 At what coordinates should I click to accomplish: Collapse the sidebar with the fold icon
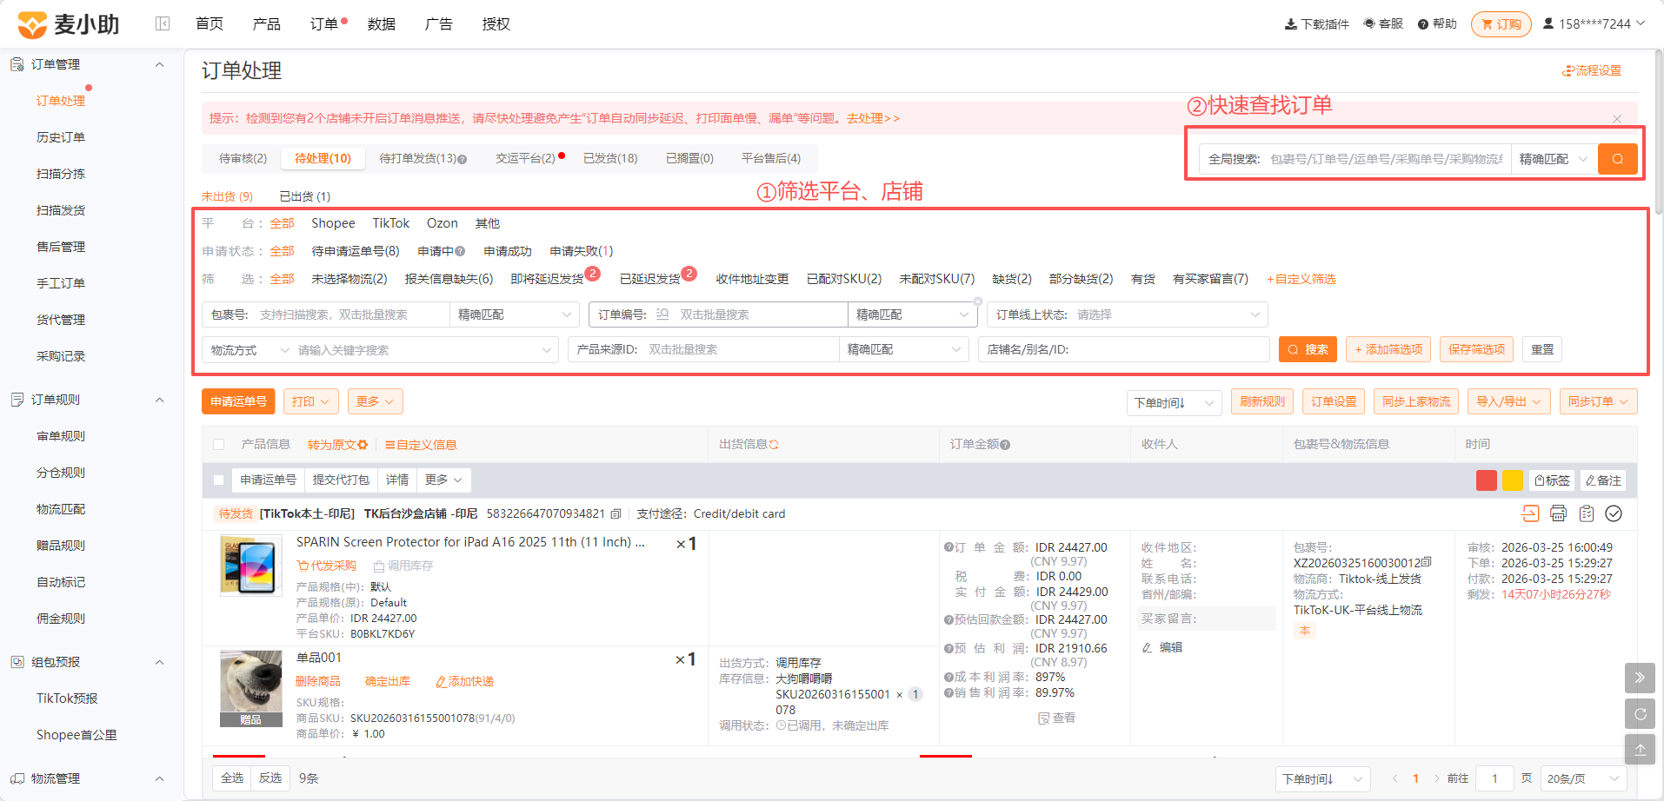(163, 23)
